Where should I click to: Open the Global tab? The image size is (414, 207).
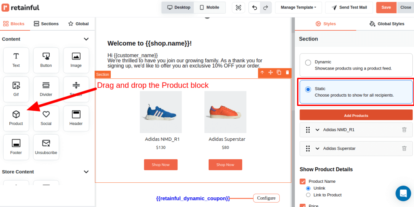click(x=78, y=24)
